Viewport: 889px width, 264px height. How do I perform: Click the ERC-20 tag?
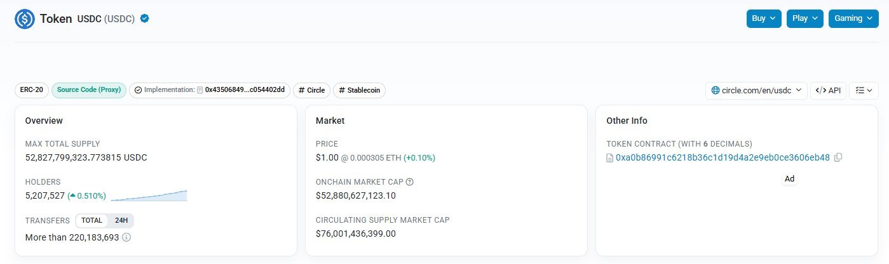click(32, 90)
